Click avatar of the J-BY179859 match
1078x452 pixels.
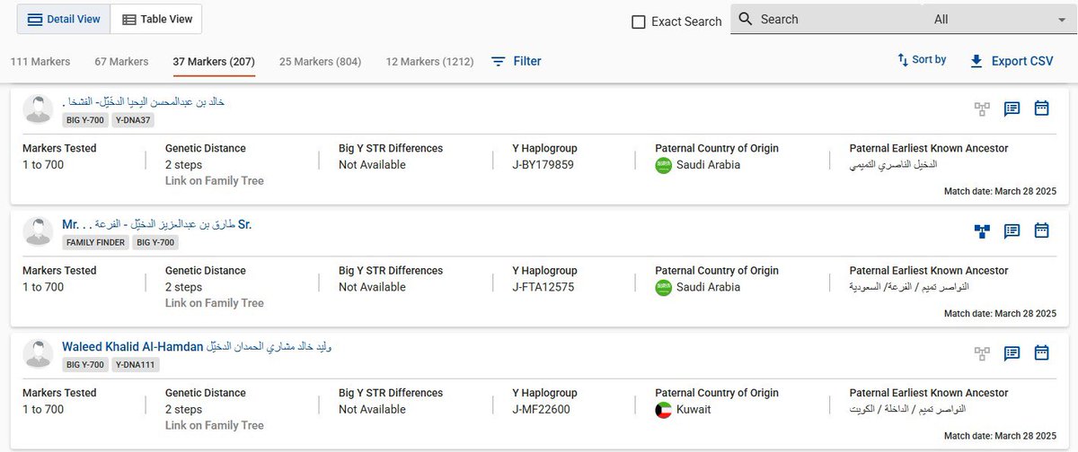click(x=38, y=109)
